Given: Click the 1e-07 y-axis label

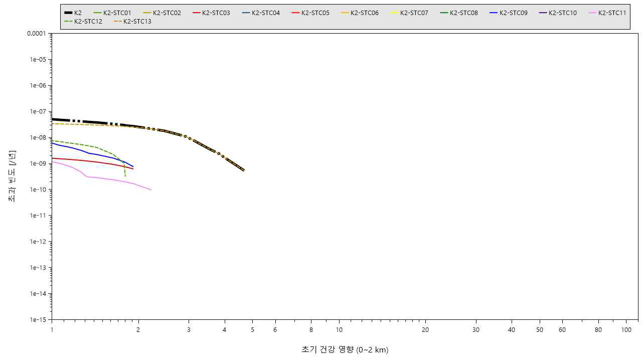Looking at the screenshot, I should (x=38, y=111).
